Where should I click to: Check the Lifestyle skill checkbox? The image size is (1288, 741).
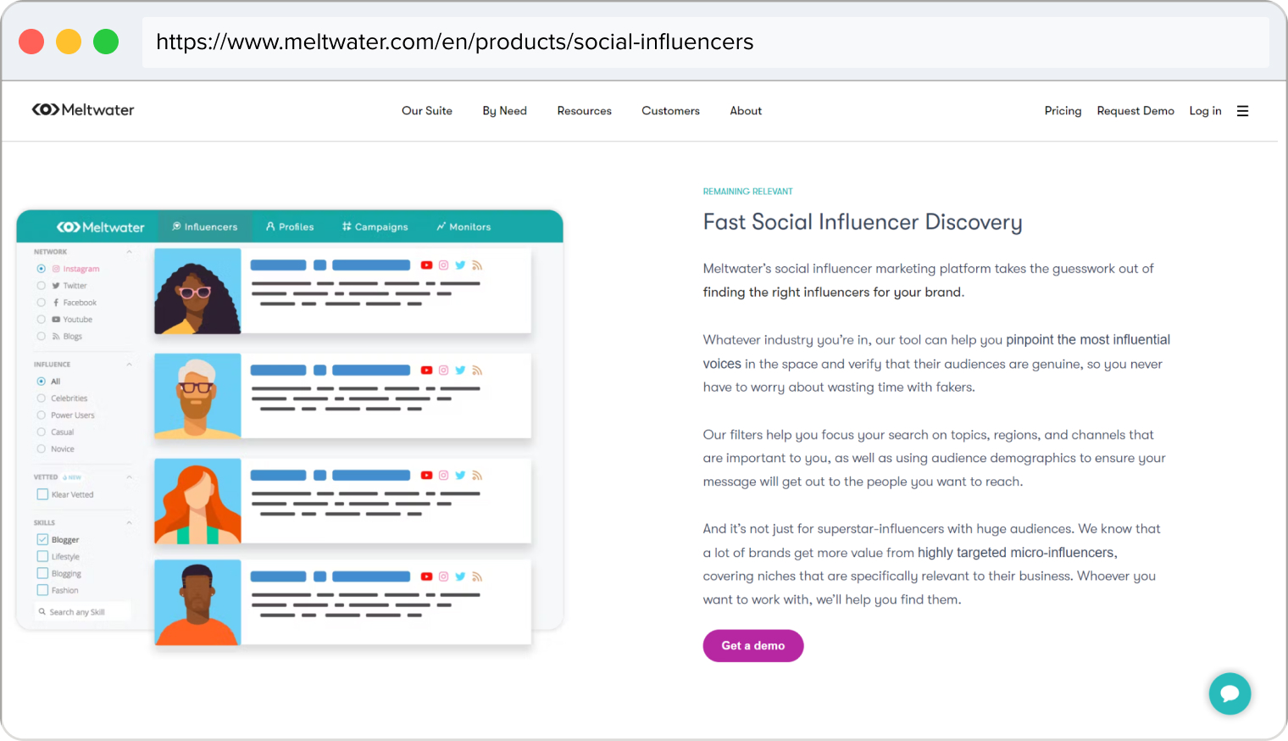click(42, 556)
